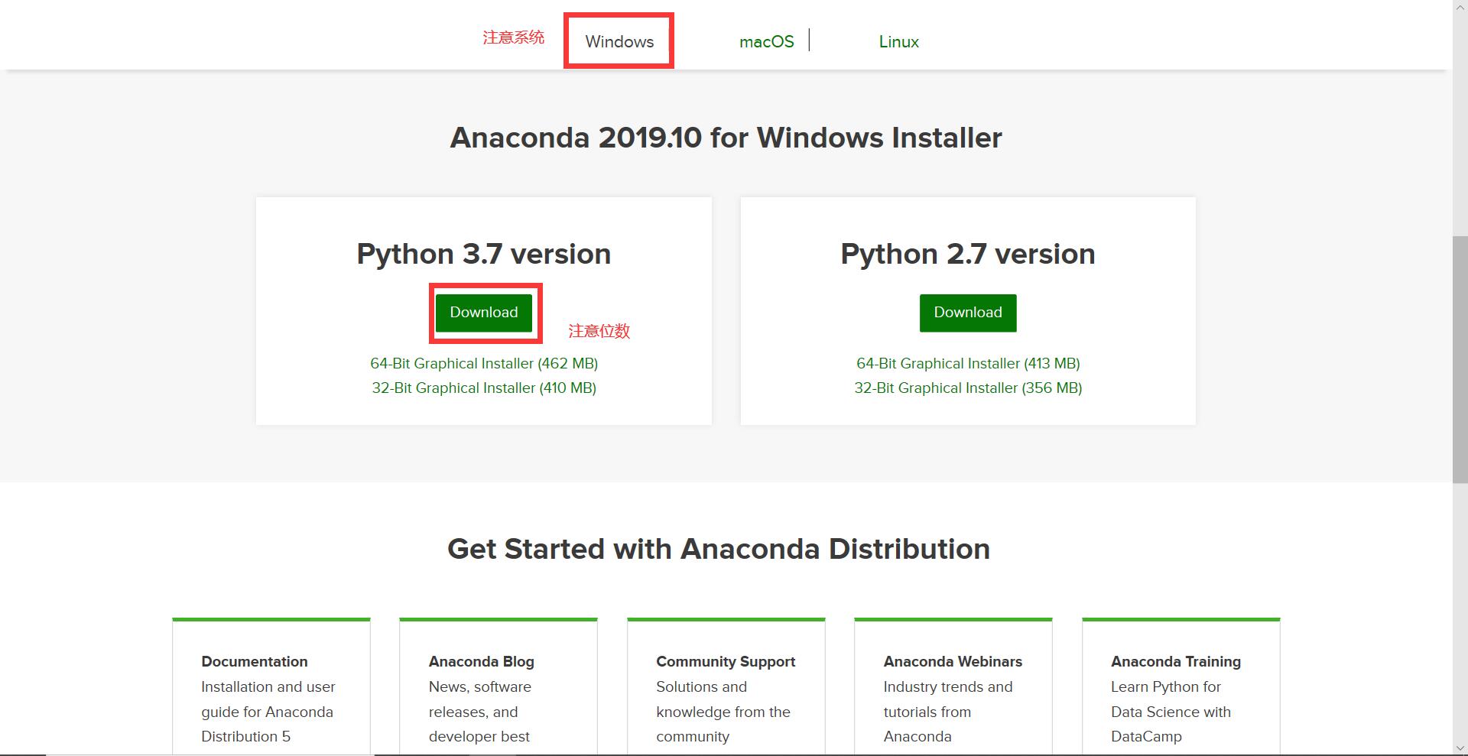The image size is (1468, 756).
Task: Click the Get Started with Anaconda Distribution heading
Action: click(x=719, y=549)
